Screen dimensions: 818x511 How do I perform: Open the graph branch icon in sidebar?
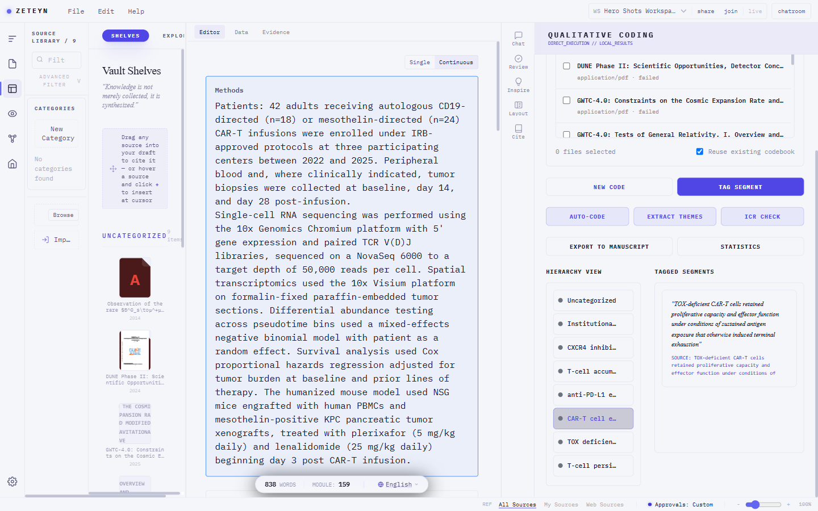12,139
